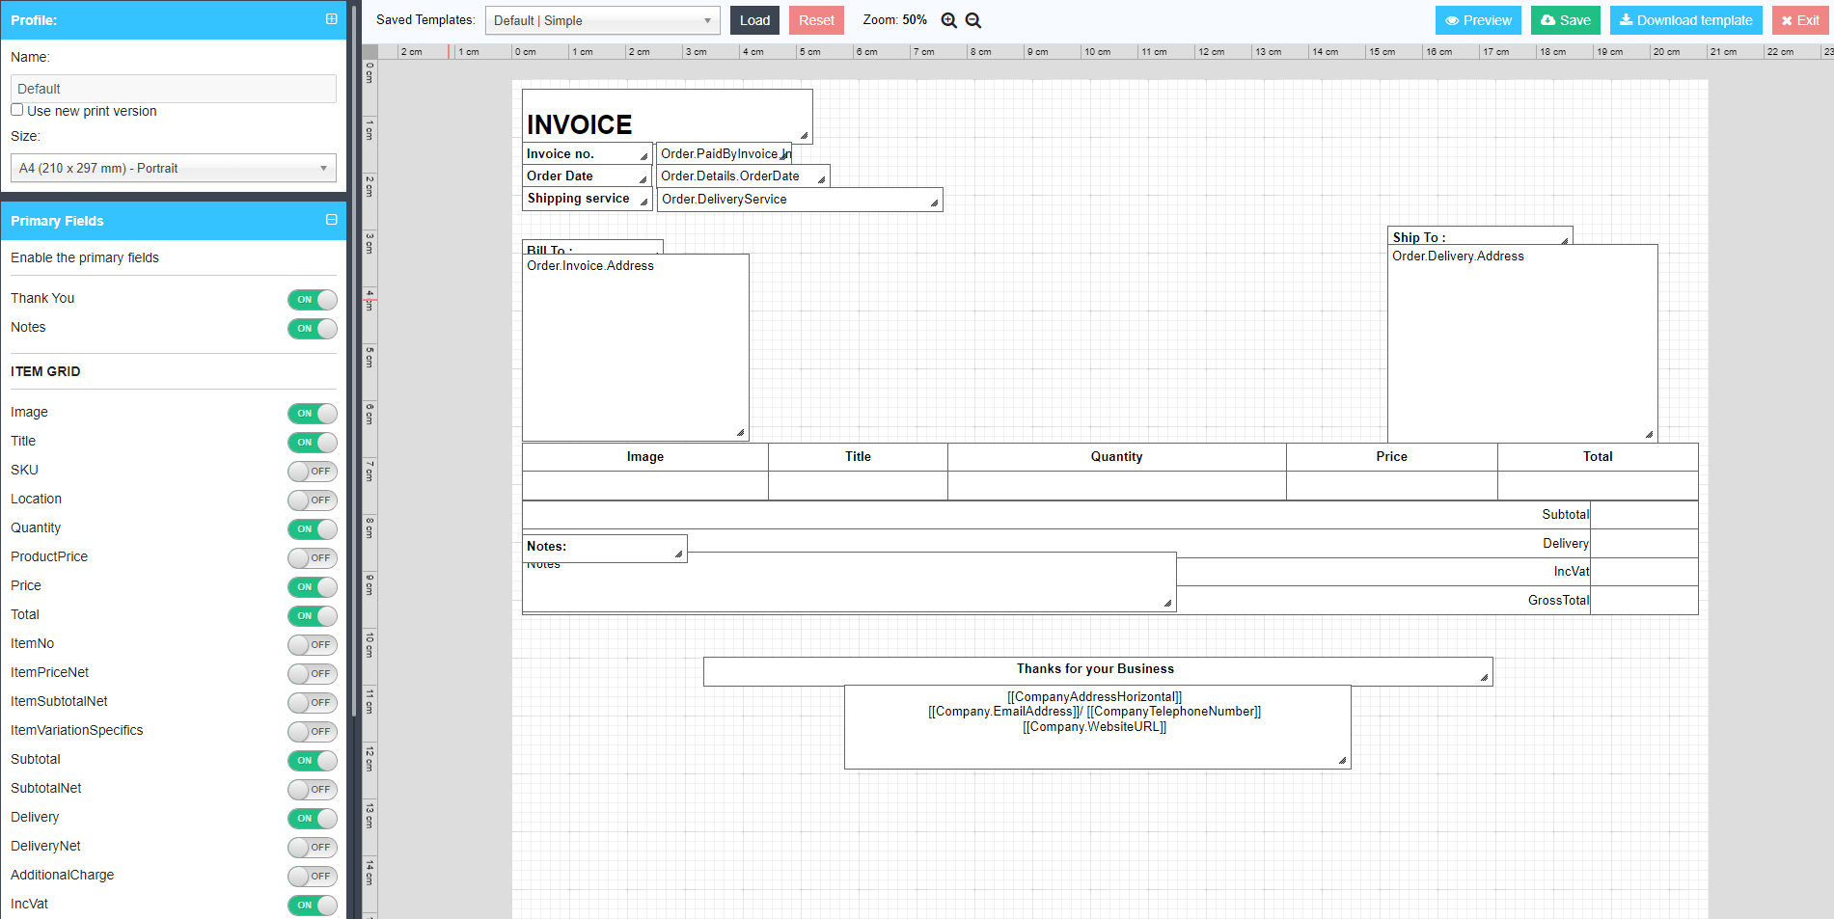This screenshot has height=919, width=1834.
Task: Exit the template designer
Action: (1800, 20)
